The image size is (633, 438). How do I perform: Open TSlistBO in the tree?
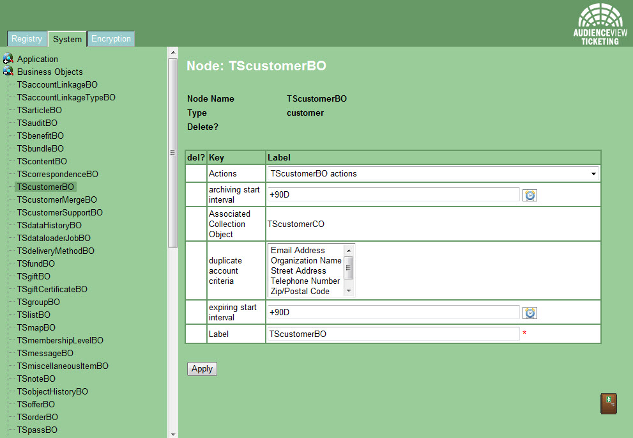pyautogui.click(x=33, y=315)
